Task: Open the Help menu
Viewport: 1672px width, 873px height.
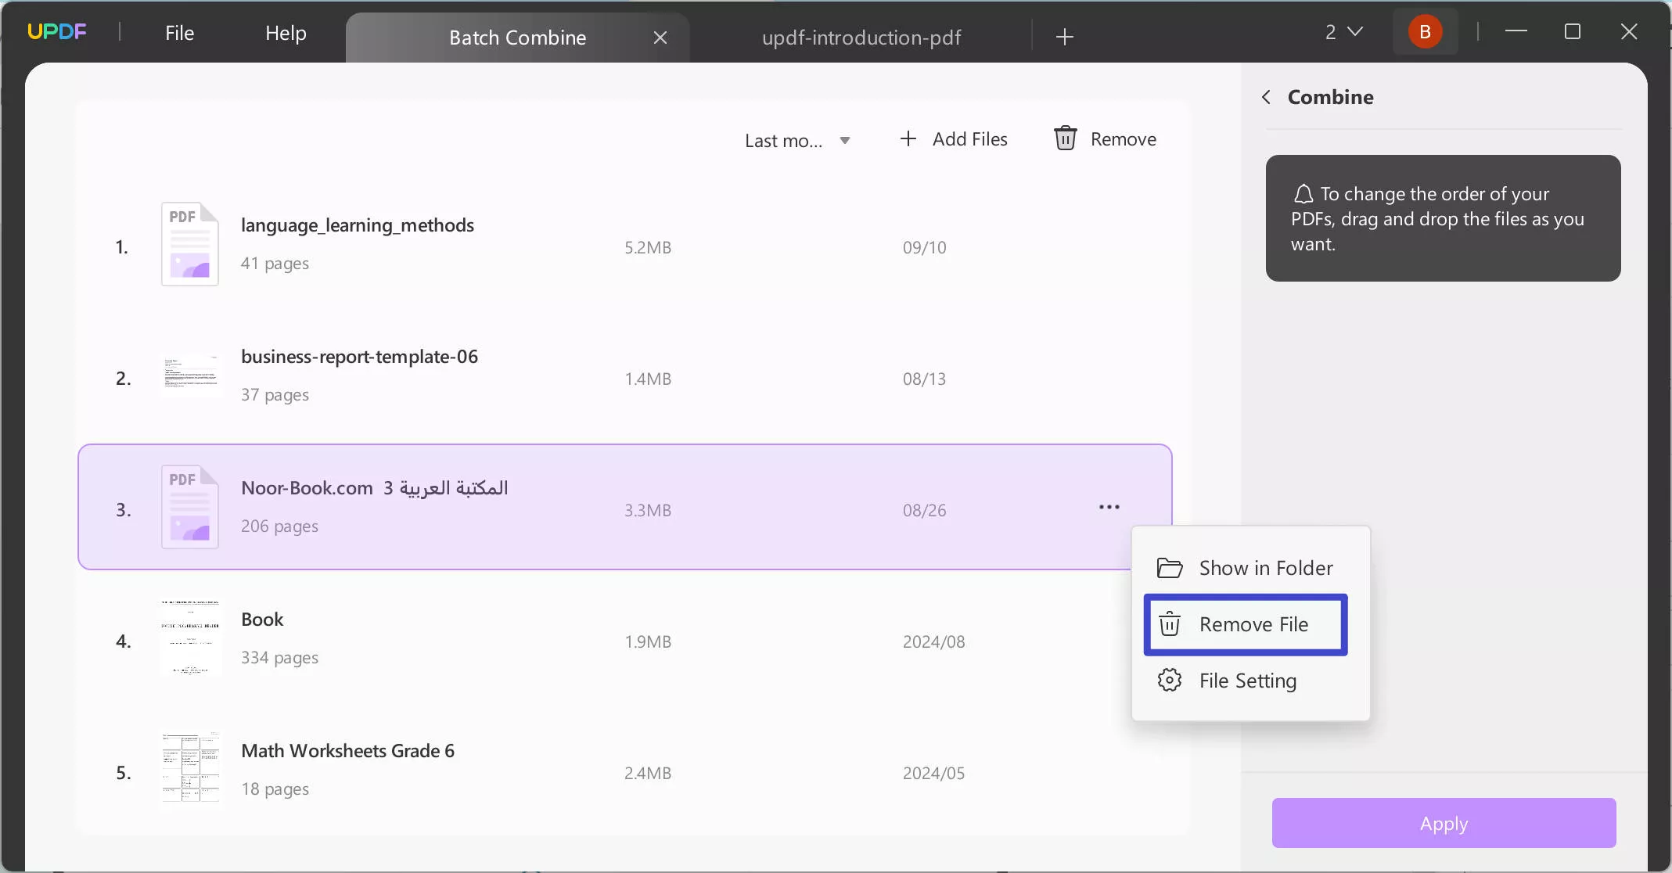Action: coord(286,33)
